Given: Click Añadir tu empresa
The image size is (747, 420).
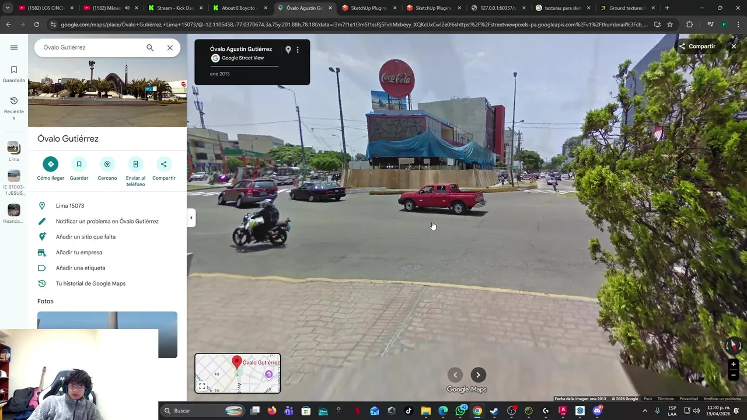Looking at the screenshot, I should coord(107,253).
